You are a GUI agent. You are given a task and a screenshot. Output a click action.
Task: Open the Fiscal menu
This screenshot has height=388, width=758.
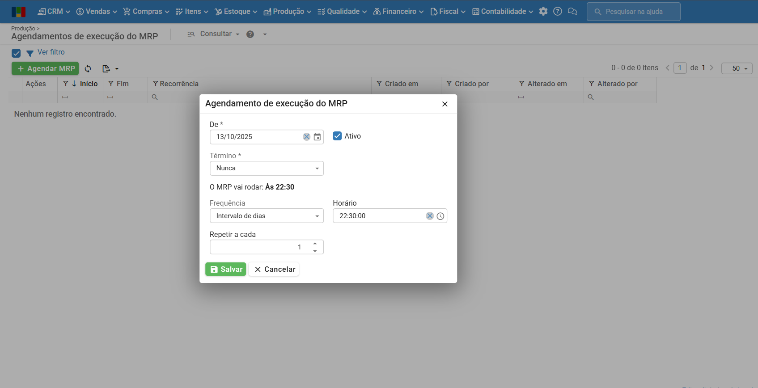click(x=448, y=12)
